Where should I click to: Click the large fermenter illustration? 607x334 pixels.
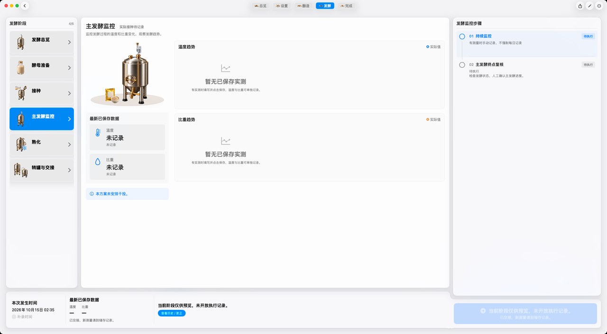pos(127,74)
